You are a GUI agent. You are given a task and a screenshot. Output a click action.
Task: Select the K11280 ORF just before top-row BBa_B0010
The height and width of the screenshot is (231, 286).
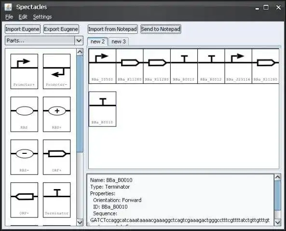(157, 66)
